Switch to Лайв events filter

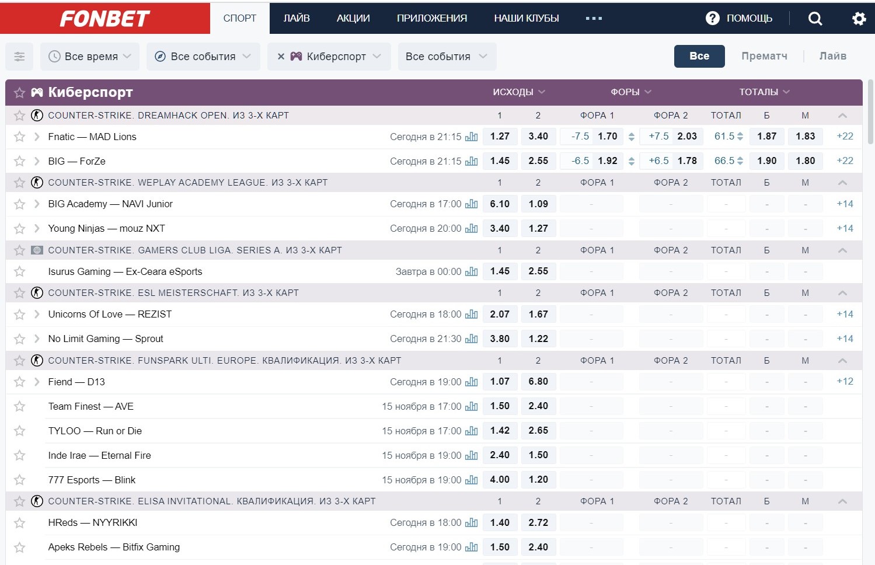click(832, 56)
